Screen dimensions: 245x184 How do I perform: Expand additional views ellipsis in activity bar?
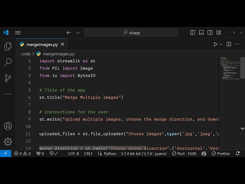click(x=8, y=94)
